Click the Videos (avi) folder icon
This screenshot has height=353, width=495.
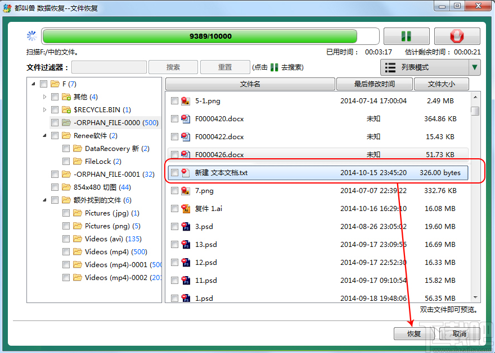coord(78,239)
